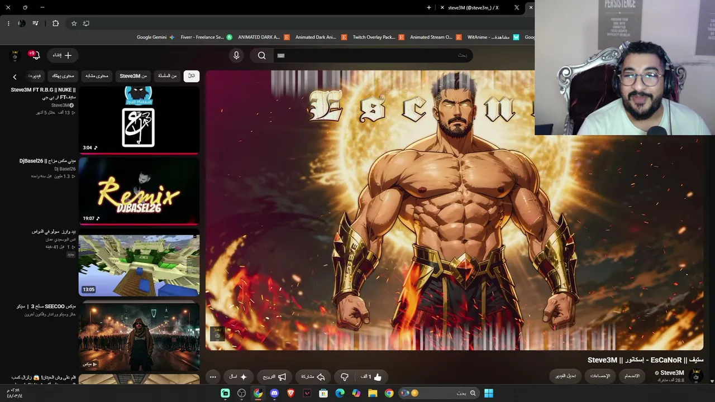
Task: Open the Steve3M FT R.B.G NUKE video thumbnail
Action: click(139, 119)
